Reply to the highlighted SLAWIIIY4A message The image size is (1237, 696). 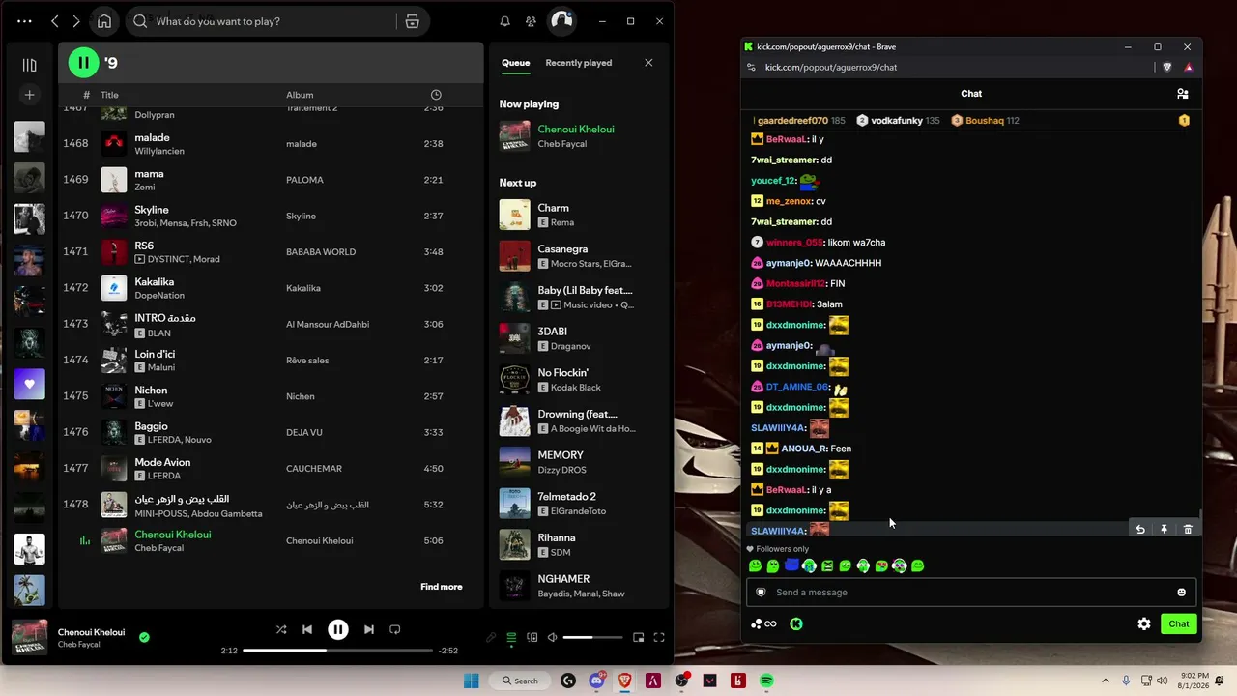coord(1139,529)
